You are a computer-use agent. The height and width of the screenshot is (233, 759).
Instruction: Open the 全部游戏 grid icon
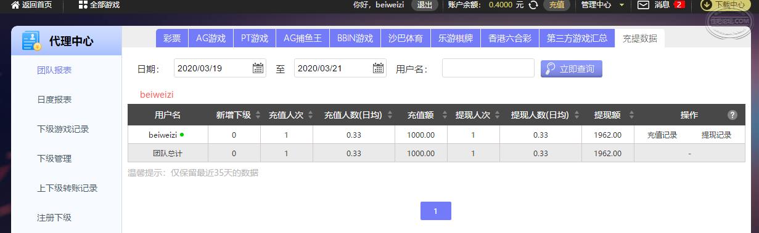83,5
